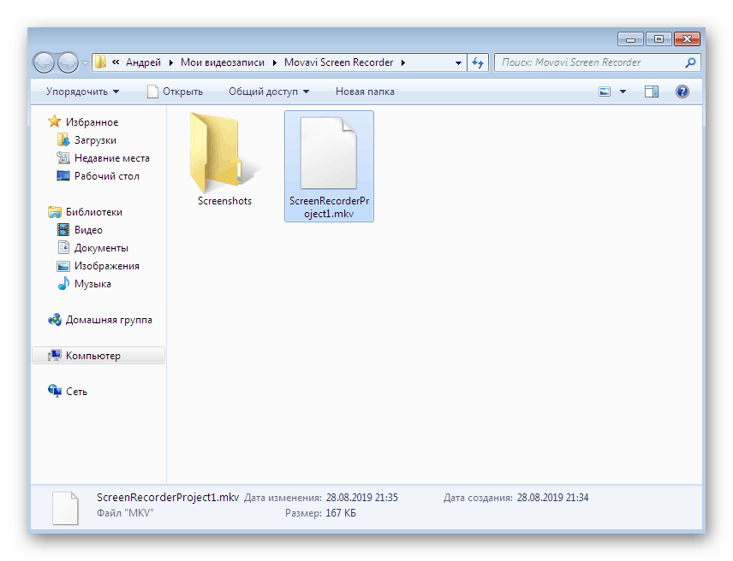733x561 pixels.
Task: Open the Видео library
Action: tap(88, 230)
